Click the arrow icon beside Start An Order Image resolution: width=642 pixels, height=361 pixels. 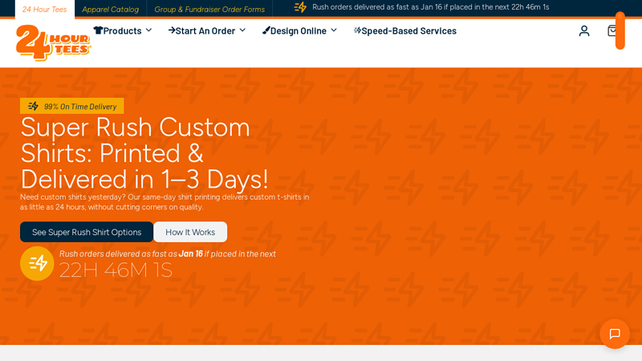[172, 30]
